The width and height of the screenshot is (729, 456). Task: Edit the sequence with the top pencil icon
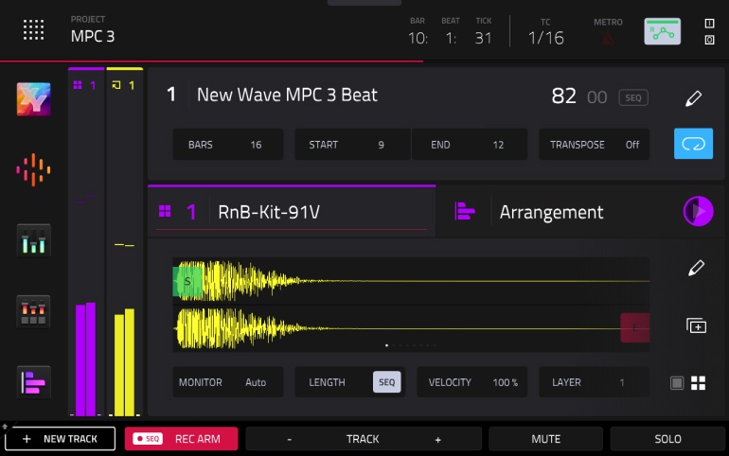pyautogui.click(x=694, y=98)
